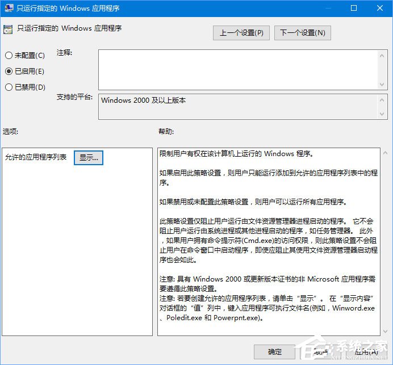393x365 pixels.
Task: Go to previous setting 上一个设置(P)
Action: click(x=241, y=33)
